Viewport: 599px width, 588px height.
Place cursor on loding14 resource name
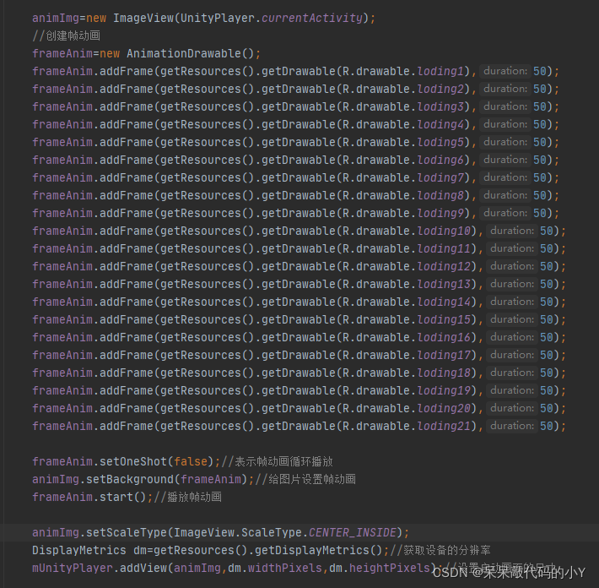(444, 302)
